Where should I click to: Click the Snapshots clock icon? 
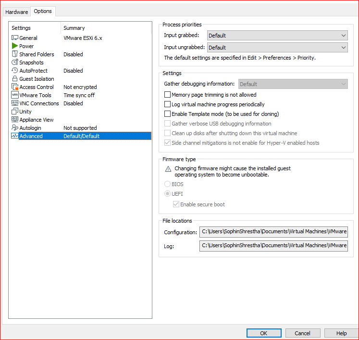(x=15, y=62)
